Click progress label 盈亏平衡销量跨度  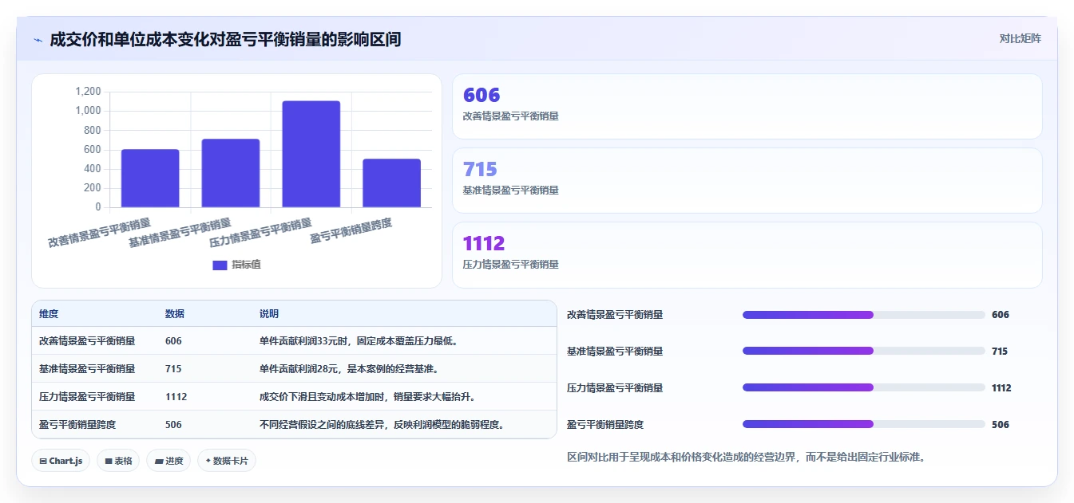point(605,425)
